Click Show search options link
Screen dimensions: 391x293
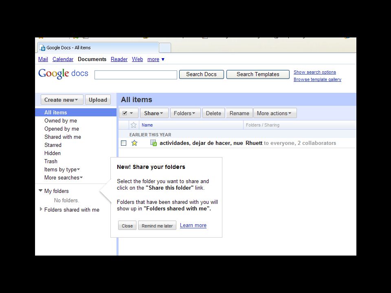click(x=315, y=72)
